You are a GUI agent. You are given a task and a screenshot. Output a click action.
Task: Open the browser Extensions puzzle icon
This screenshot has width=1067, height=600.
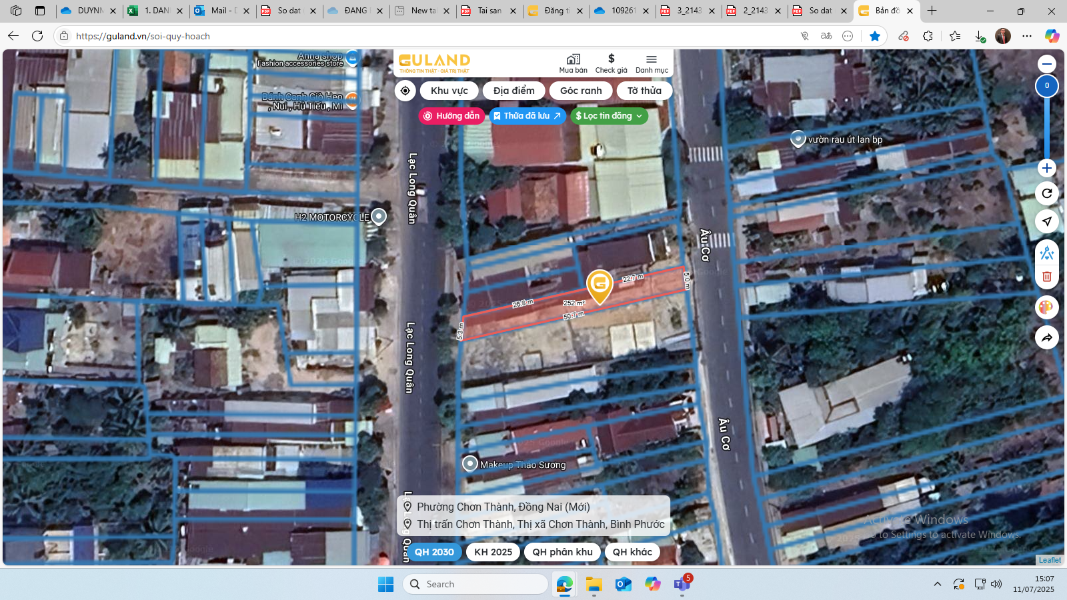point(928,36)
